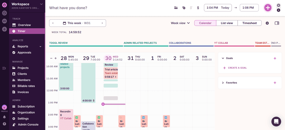Switch to the Timesheet tab
Screen dimensions: 285x130
[x=250, y=23]
